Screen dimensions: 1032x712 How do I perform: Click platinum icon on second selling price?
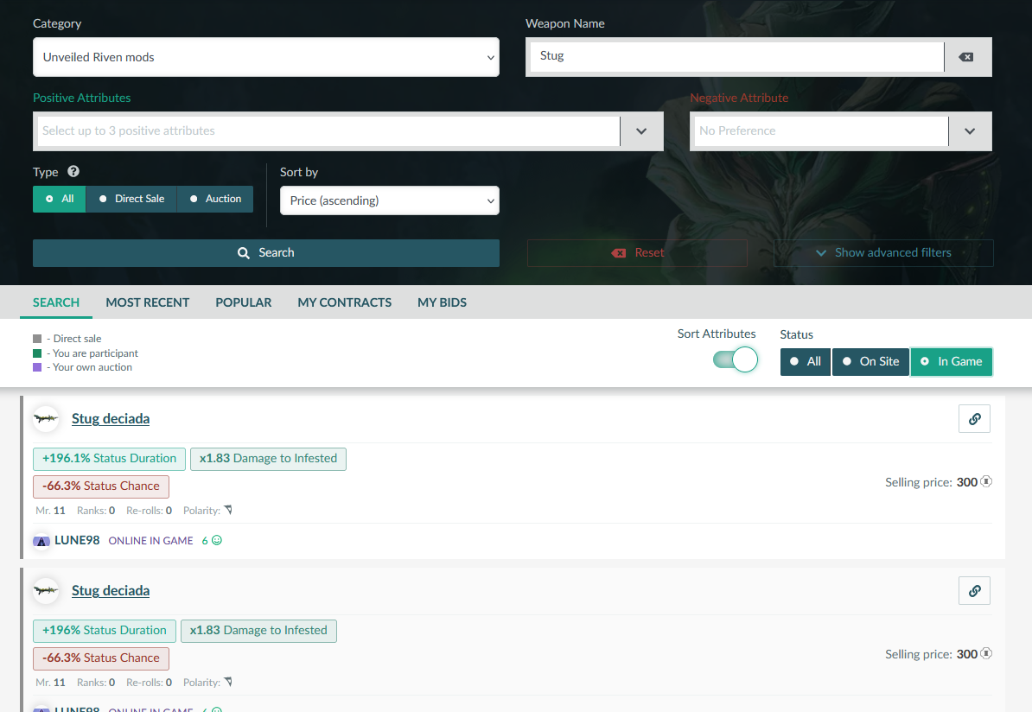point(986,653)
